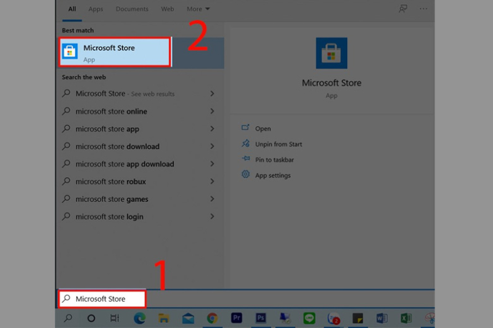Open Task View on taskbar
This screenshot has height=328, width=493.
[115, 318]
